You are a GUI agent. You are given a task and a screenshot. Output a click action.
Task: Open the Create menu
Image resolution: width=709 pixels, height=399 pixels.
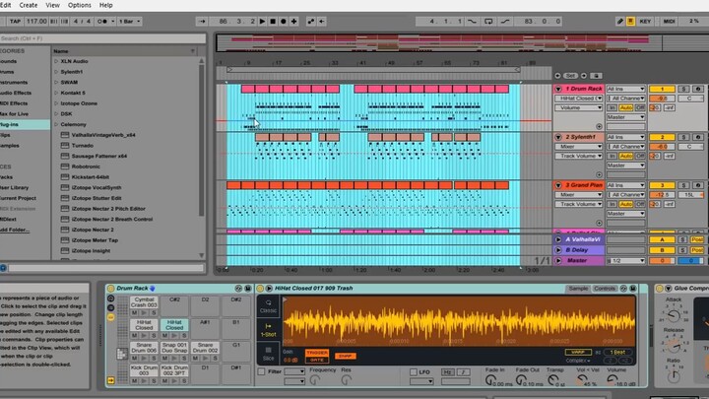point(28,5)
